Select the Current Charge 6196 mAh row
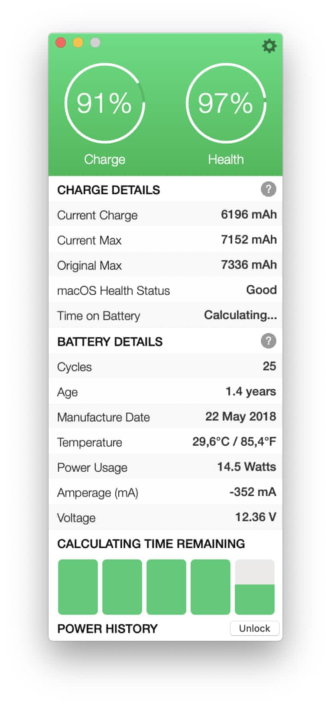 165,215
